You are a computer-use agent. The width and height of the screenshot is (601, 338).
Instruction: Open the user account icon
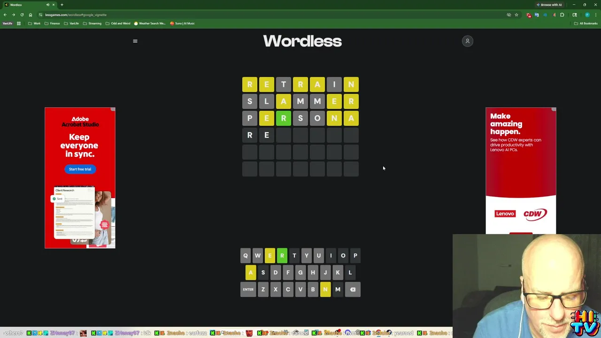pos(467,41)
